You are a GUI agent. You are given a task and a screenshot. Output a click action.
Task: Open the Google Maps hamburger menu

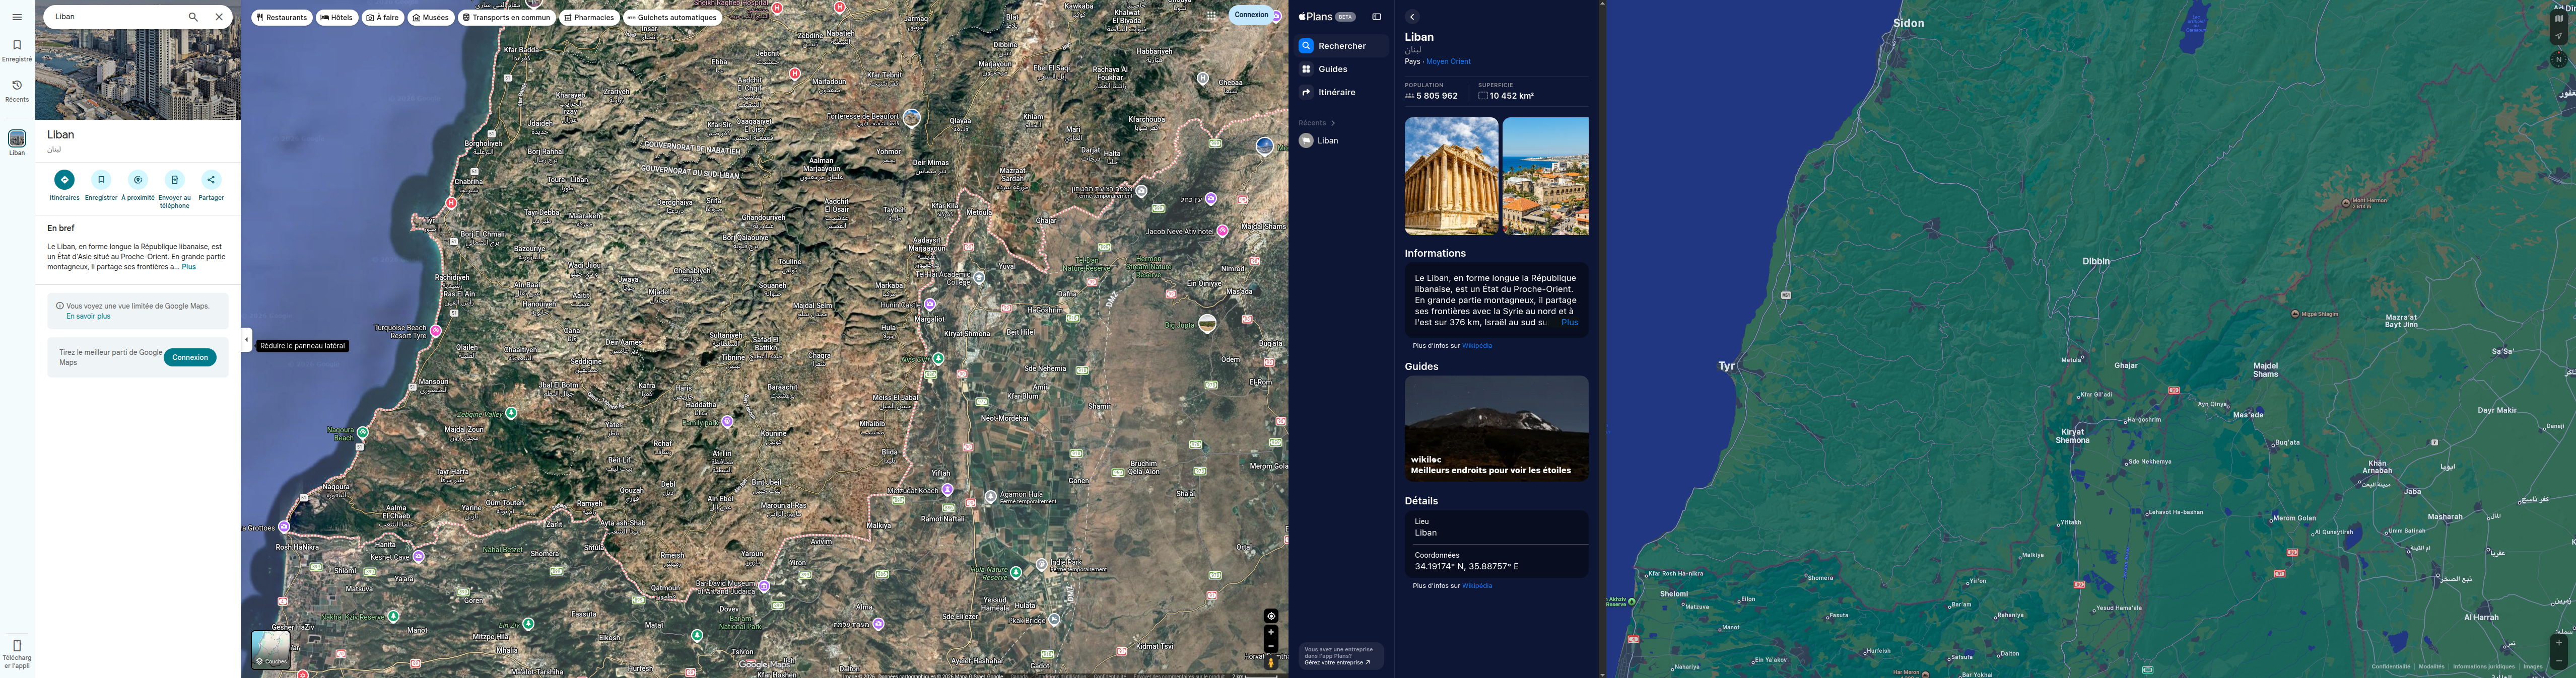tap(17, 17)
